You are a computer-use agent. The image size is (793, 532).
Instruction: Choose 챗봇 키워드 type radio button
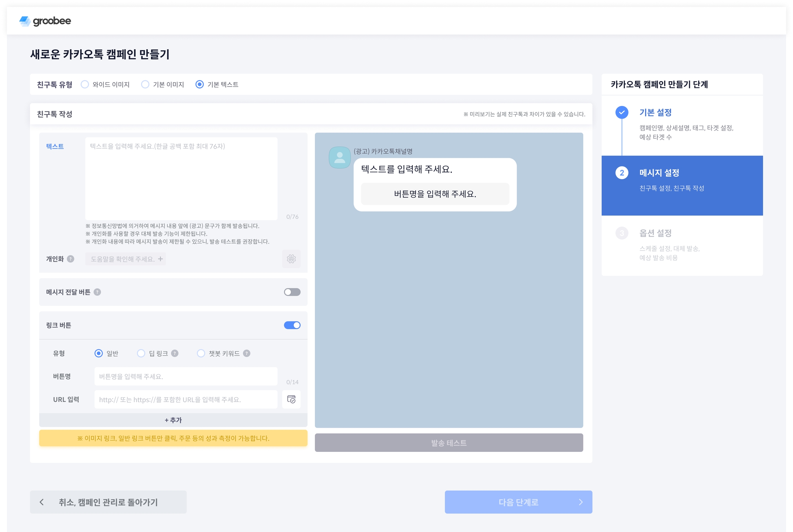(x=201, y=353)
